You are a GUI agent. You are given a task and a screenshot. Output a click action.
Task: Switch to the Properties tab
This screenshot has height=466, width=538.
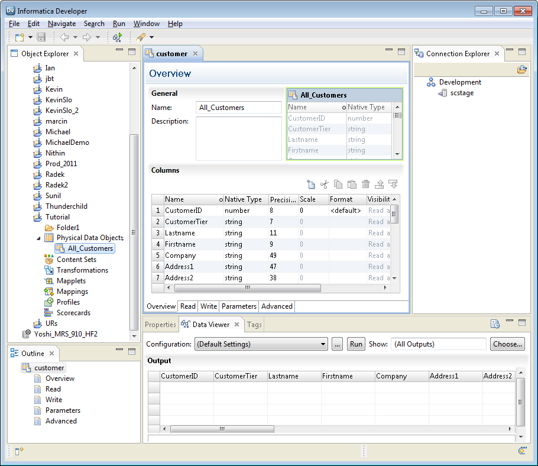(x=160, y=325)
